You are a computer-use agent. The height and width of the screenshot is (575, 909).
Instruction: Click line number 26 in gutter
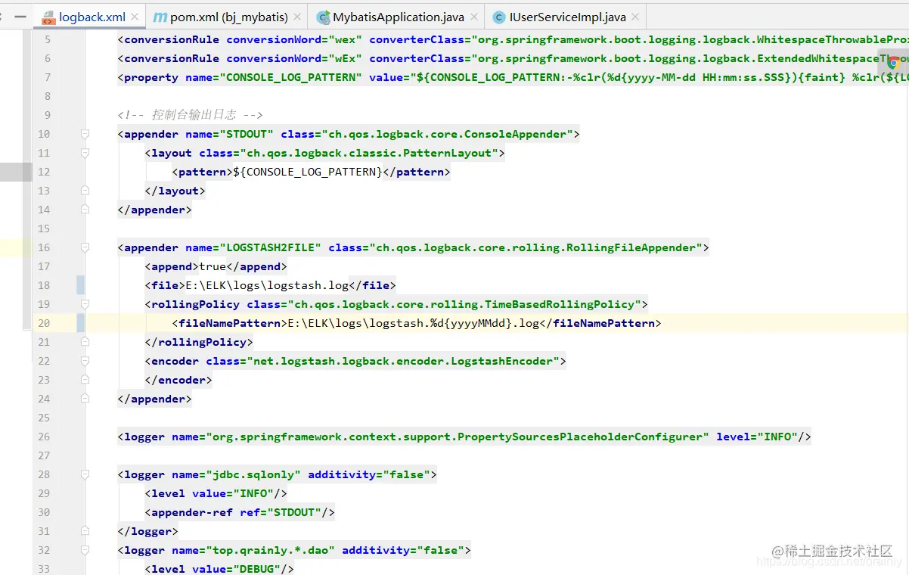tap(44, 437)
